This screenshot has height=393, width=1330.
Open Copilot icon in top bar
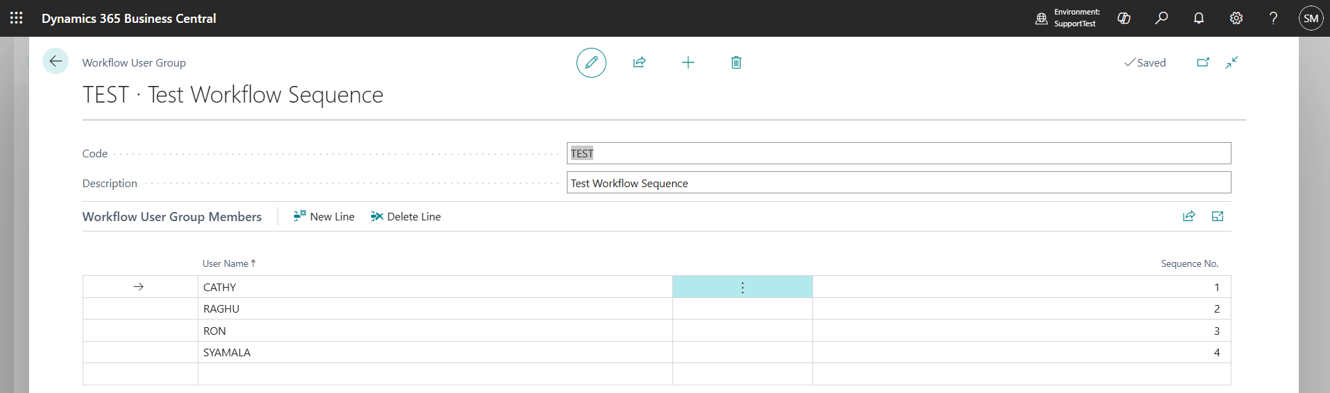(x=1124, y=18)
